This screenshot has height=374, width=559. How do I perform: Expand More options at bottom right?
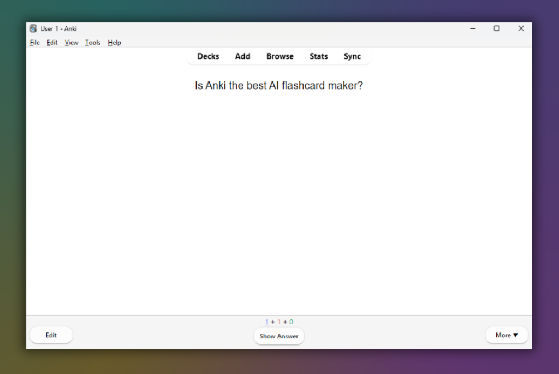point(506,335)
